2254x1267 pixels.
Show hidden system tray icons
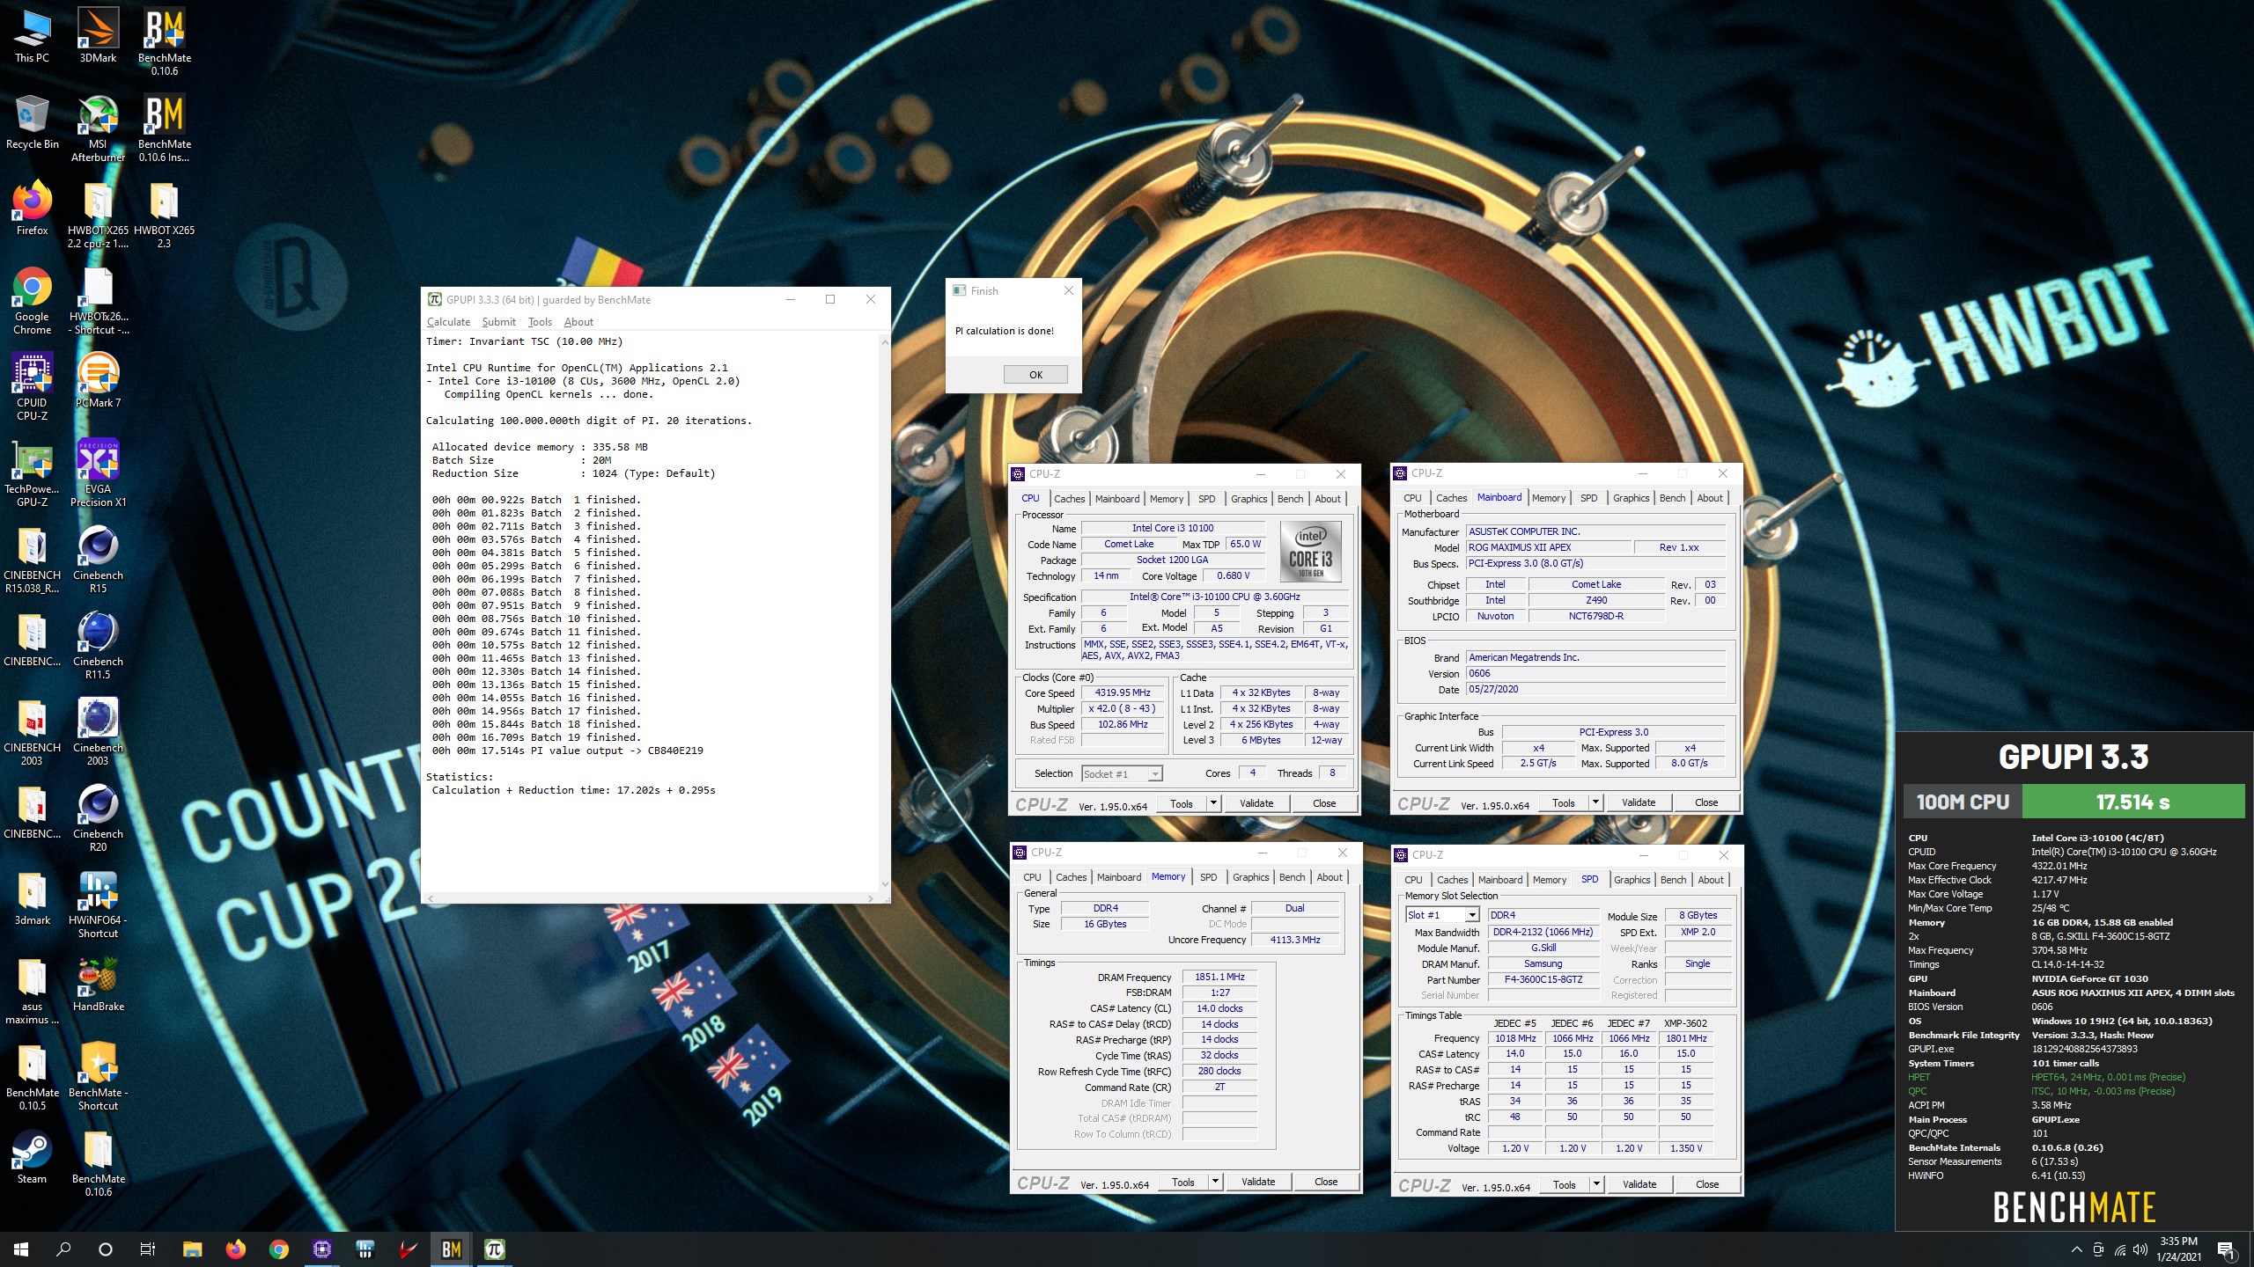coord(2076,1249)
